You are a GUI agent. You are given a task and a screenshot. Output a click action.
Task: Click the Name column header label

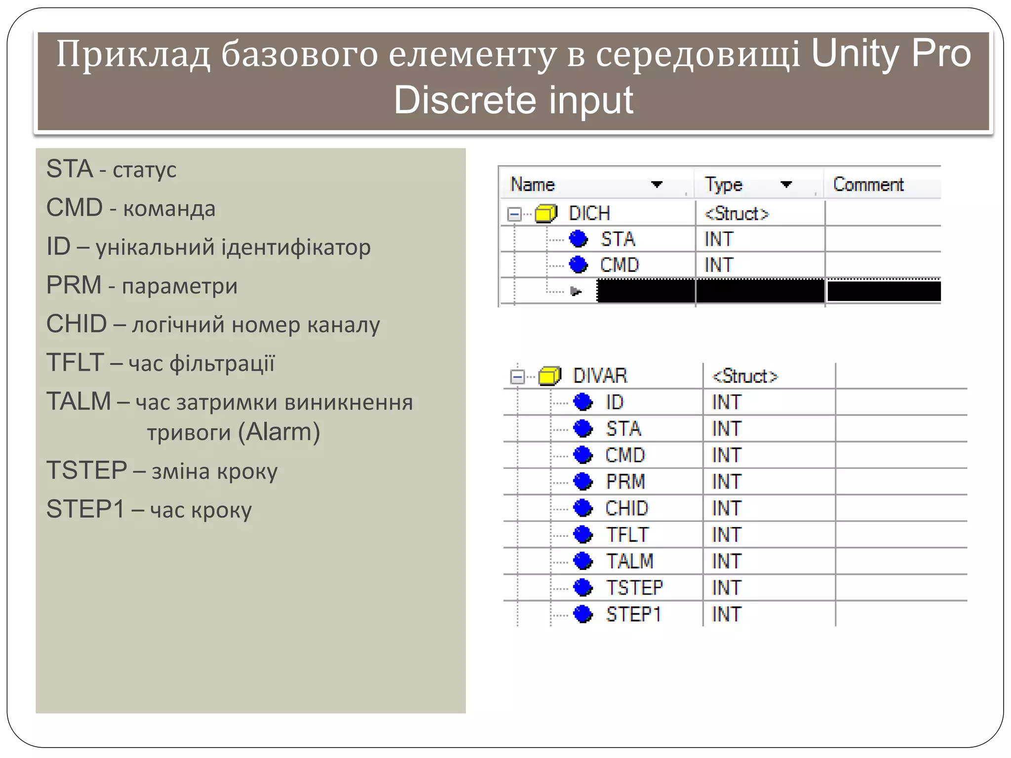533,185
